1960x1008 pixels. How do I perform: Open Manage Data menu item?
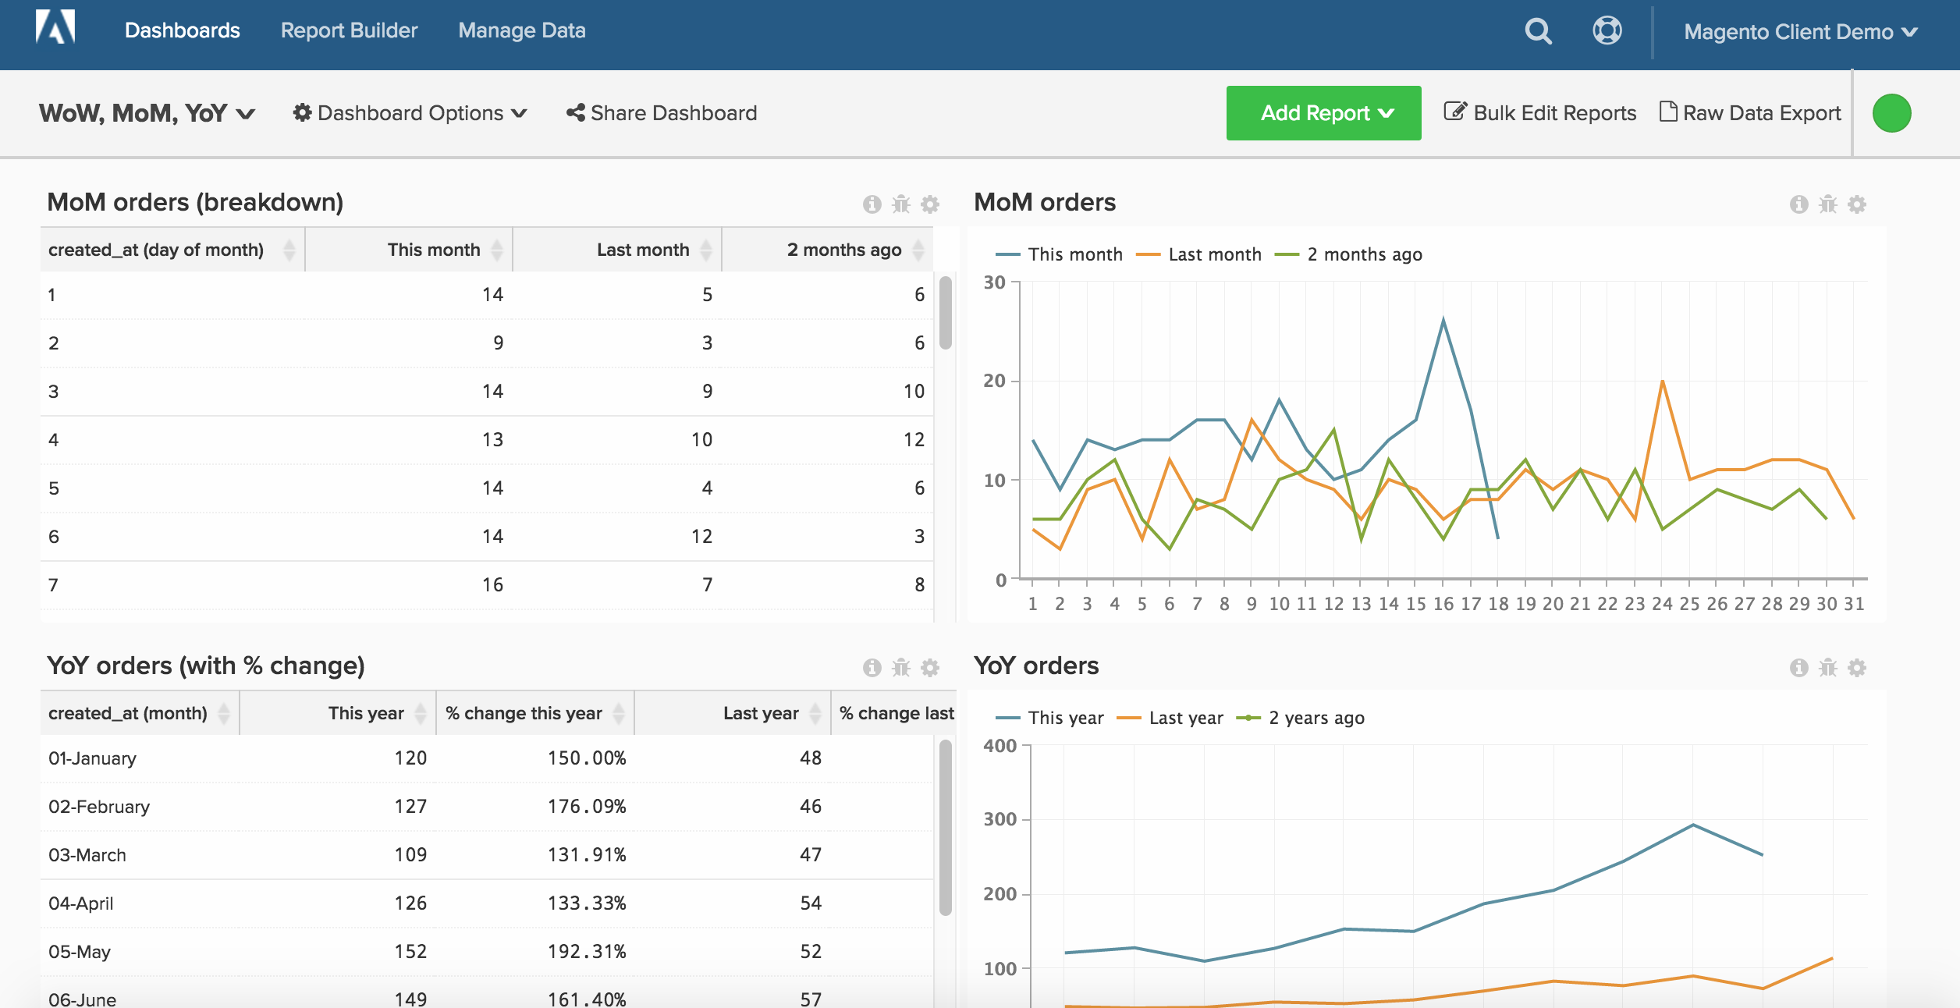point(521,30)
